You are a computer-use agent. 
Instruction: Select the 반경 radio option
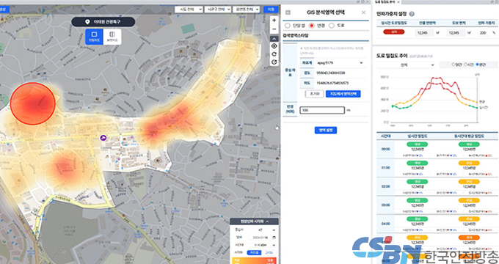pos(312,26)
